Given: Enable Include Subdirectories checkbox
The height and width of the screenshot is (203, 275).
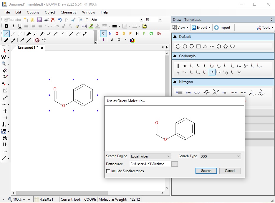Looking at the screenshot, I should [108, 171].
